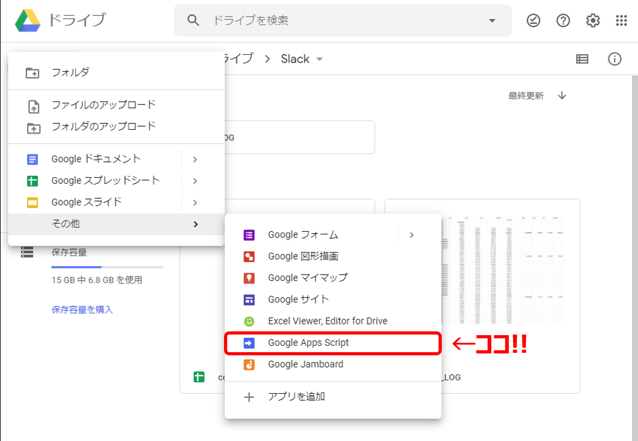Click the ドライブ title text beside logo
Screen dimensions: 638x441
(x=77, y=20)
